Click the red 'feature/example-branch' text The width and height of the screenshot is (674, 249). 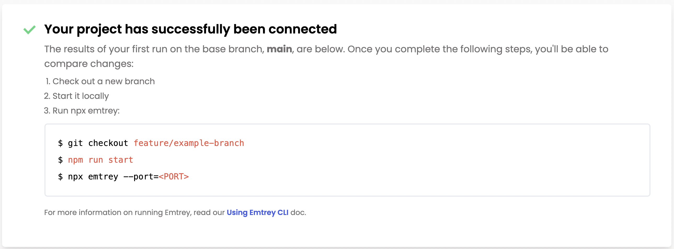pyautogui.click(x=189, y=143)
